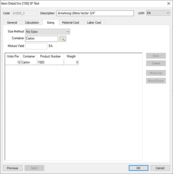Expand the UOM combo box

158,13
